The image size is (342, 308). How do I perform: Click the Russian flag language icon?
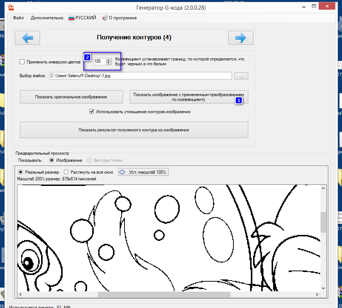click(72, 18)
